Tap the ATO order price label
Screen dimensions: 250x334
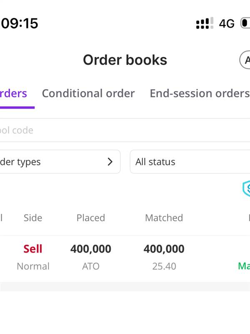click(x=91, y=266)
